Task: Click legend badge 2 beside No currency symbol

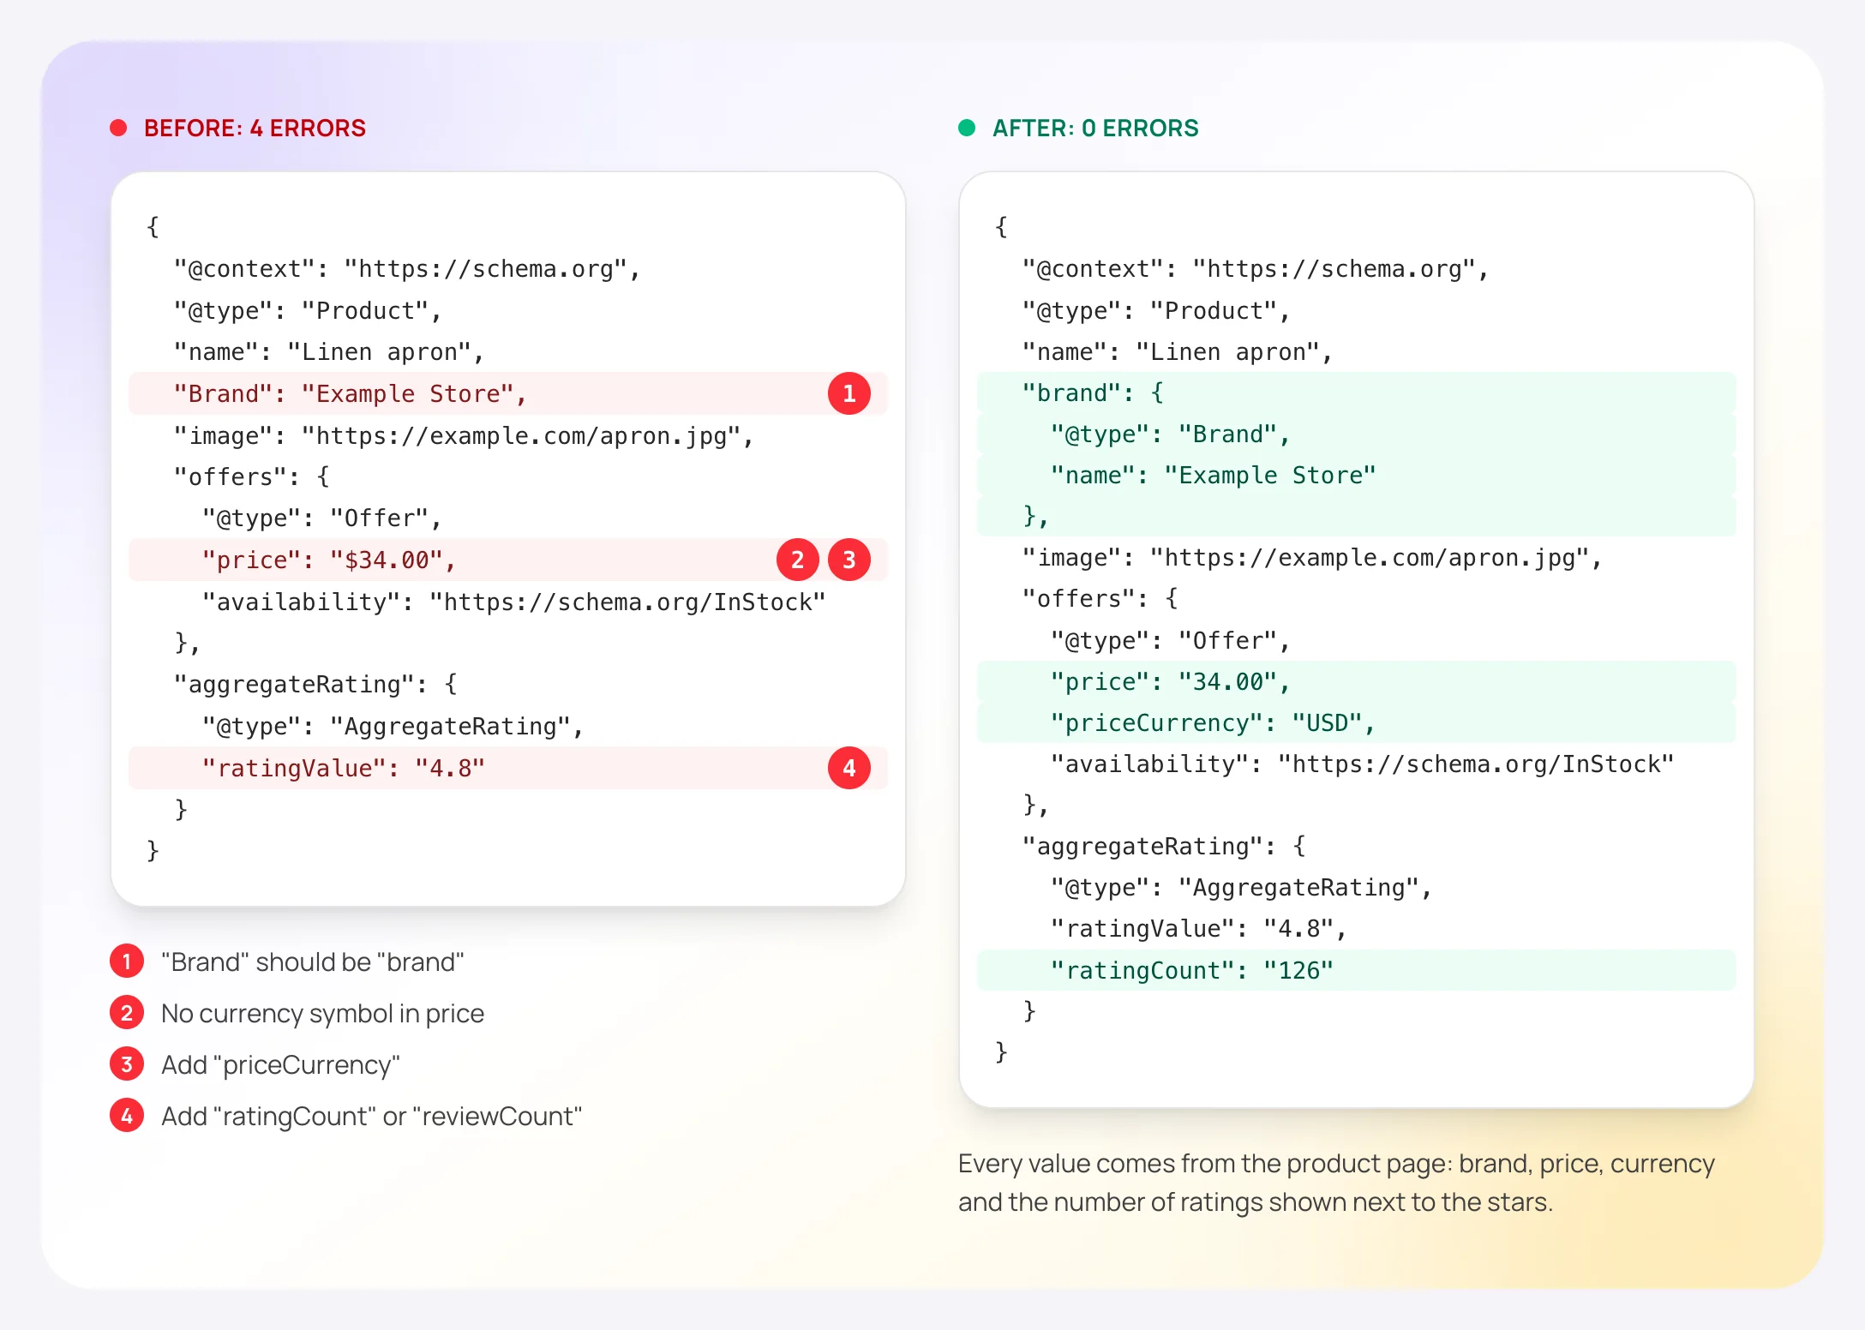Action: point(127,1013)
